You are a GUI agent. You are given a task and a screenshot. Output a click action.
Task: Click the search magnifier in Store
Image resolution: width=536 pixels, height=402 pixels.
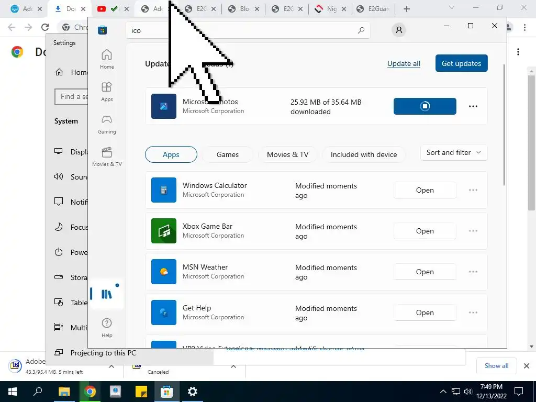[361, 30]
